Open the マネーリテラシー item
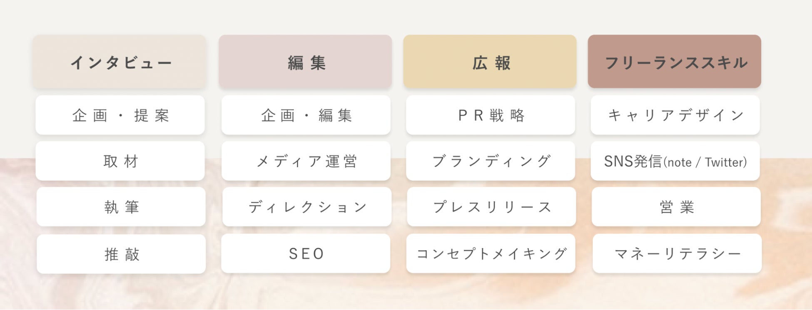Screen dimensions: 812x310 677,253
